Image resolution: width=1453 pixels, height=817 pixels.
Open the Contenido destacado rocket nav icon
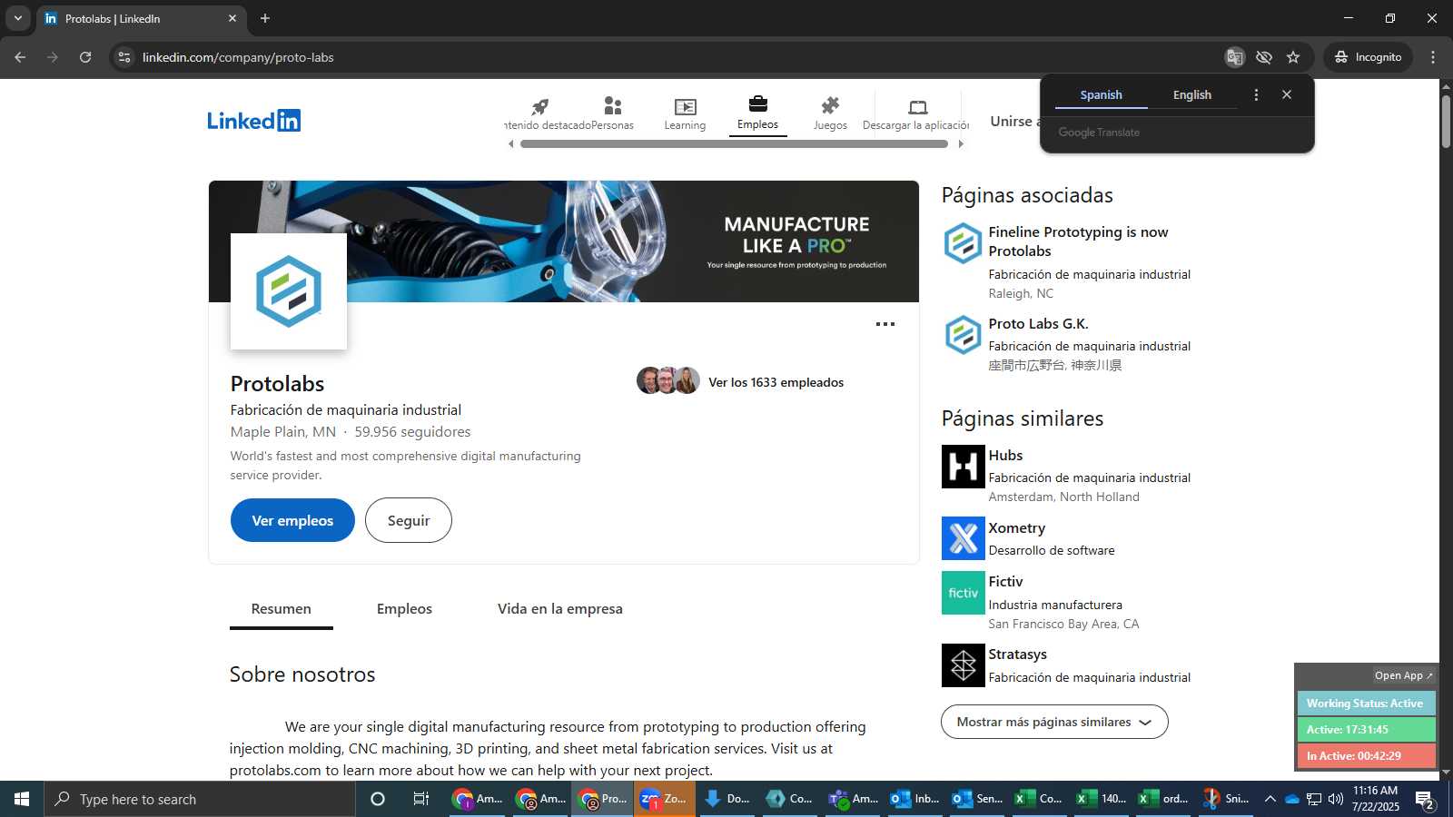coord(540,107)
